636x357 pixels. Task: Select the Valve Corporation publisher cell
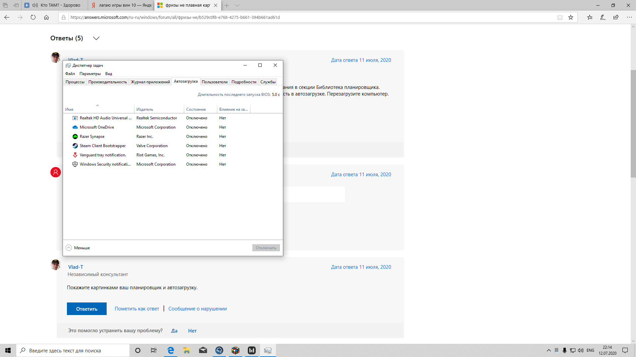(152, 146)
